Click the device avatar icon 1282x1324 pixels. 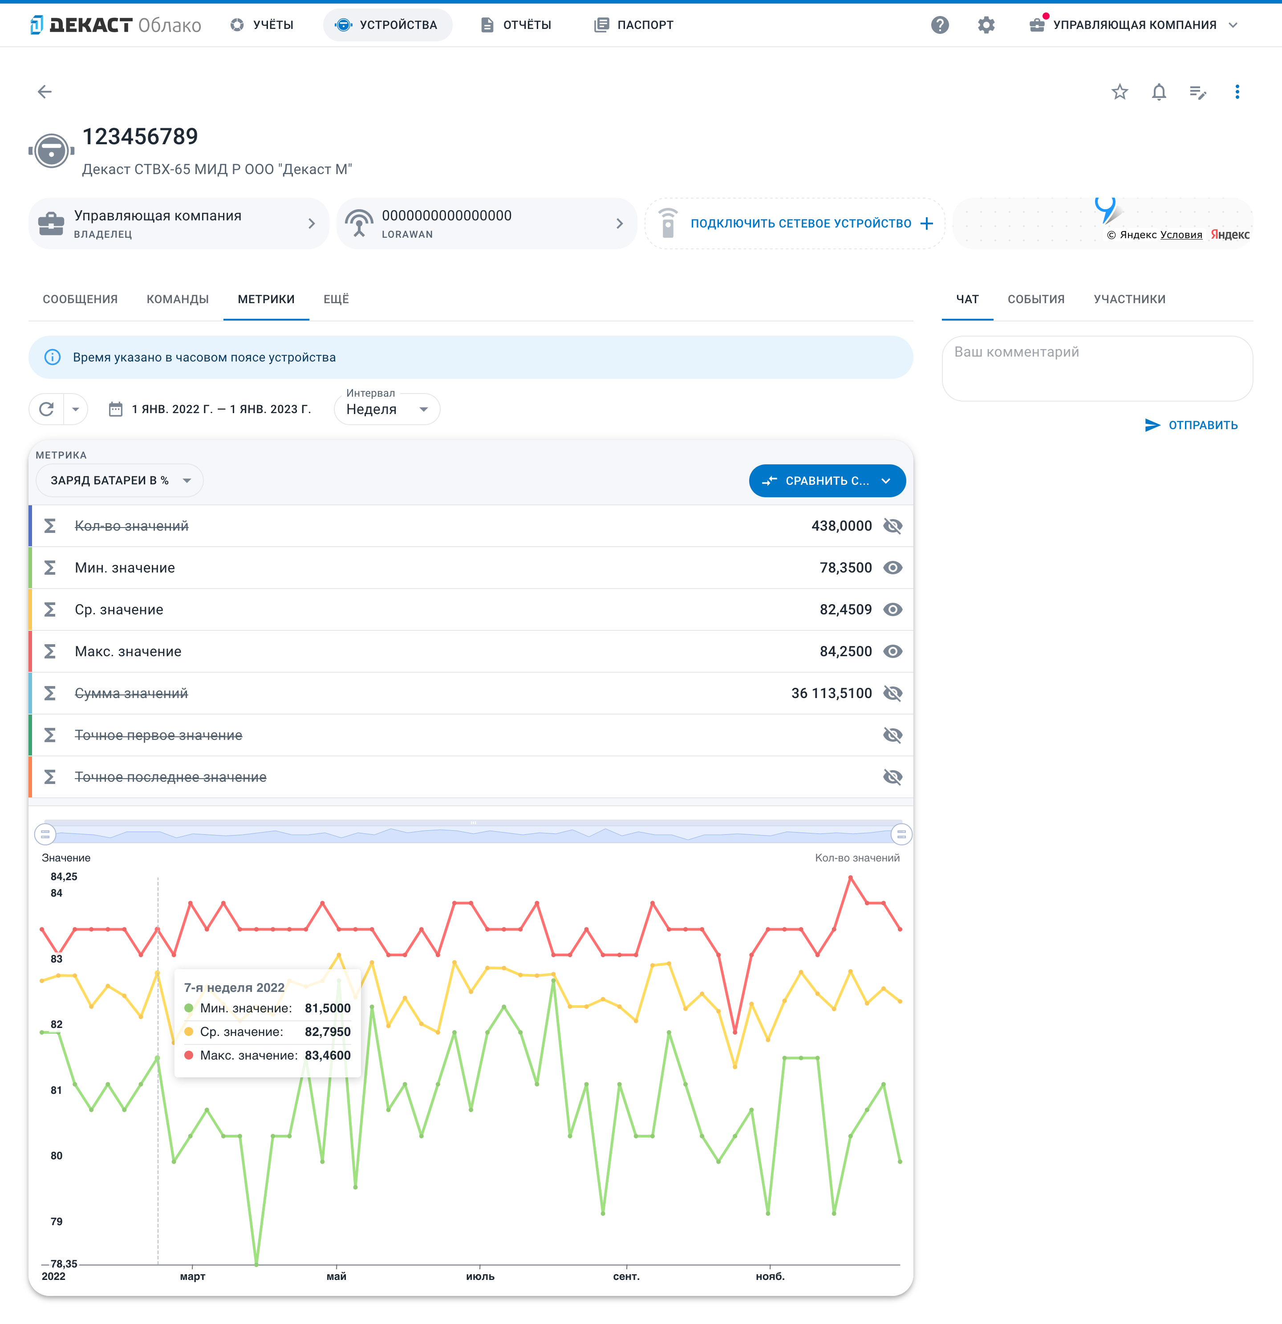click(51, 150)
